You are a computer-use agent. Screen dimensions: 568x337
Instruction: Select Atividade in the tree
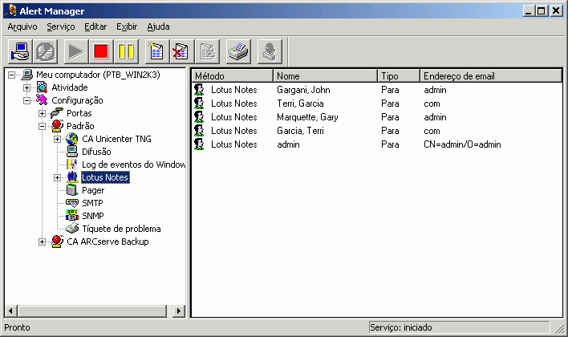pos(70,87)
